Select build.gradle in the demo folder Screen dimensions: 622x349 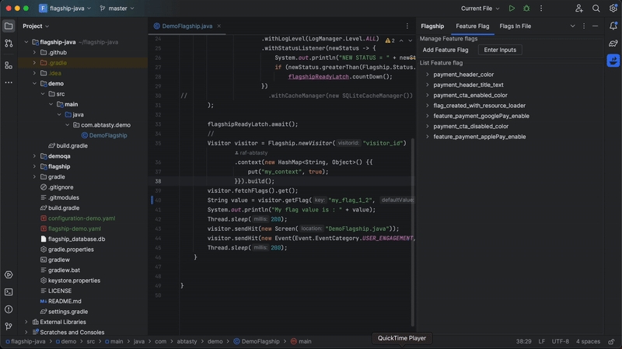(x=72, y=145)
